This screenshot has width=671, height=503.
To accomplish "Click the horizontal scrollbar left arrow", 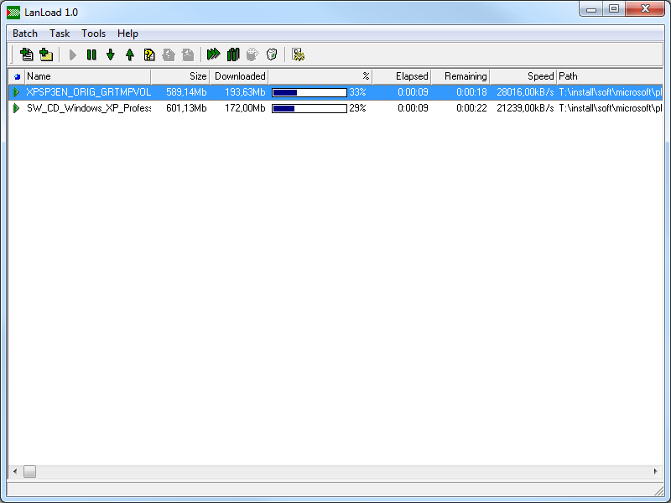I will 15,471.
